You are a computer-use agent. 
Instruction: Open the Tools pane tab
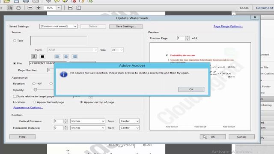(244, 8)
